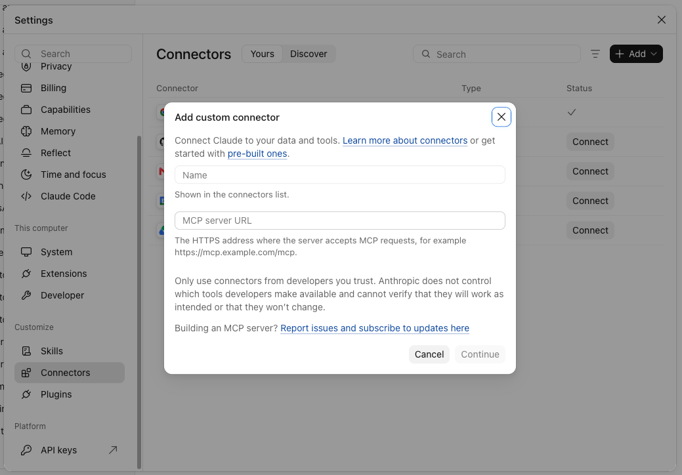Viewport: 682px width, 475px height.
Task: Click the settings sidebar Search field
Action: 73,54
